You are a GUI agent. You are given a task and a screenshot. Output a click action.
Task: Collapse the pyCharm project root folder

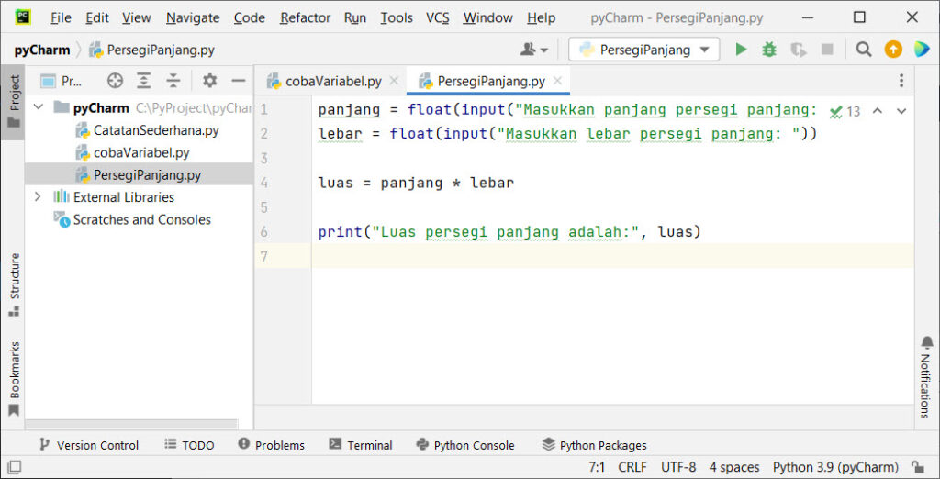coord(39,107)
